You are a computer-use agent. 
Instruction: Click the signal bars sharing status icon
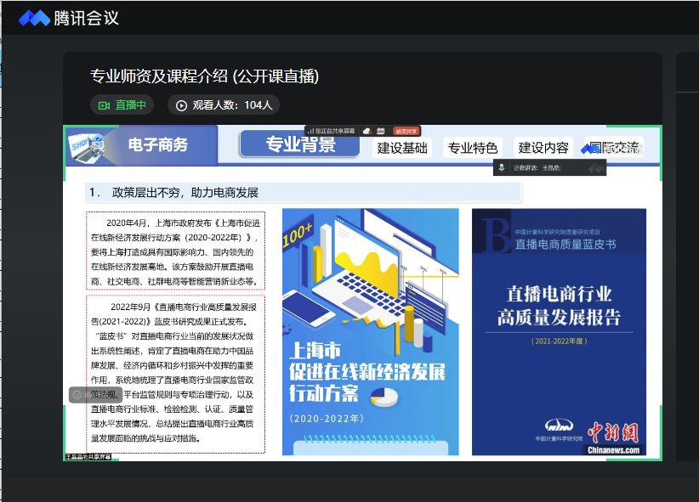(x=311, y=131)
